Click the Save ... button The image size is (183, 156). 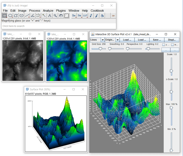[157, 40]
